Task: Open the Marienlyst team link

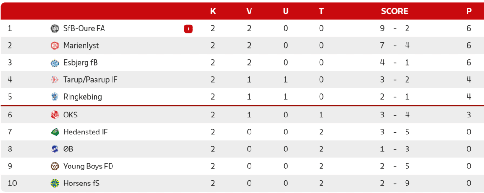Action: (x=81, y=46)
